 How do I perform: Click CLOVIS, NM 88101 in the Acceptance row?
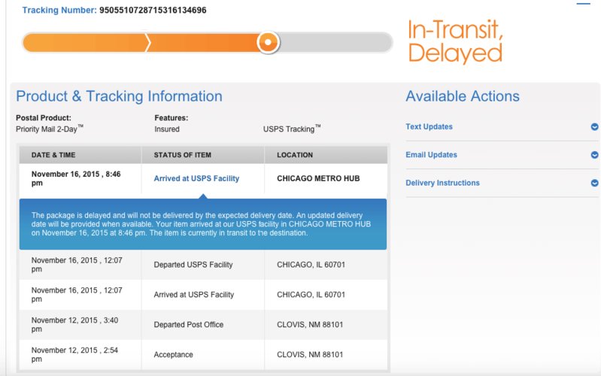tap(310, 354)
